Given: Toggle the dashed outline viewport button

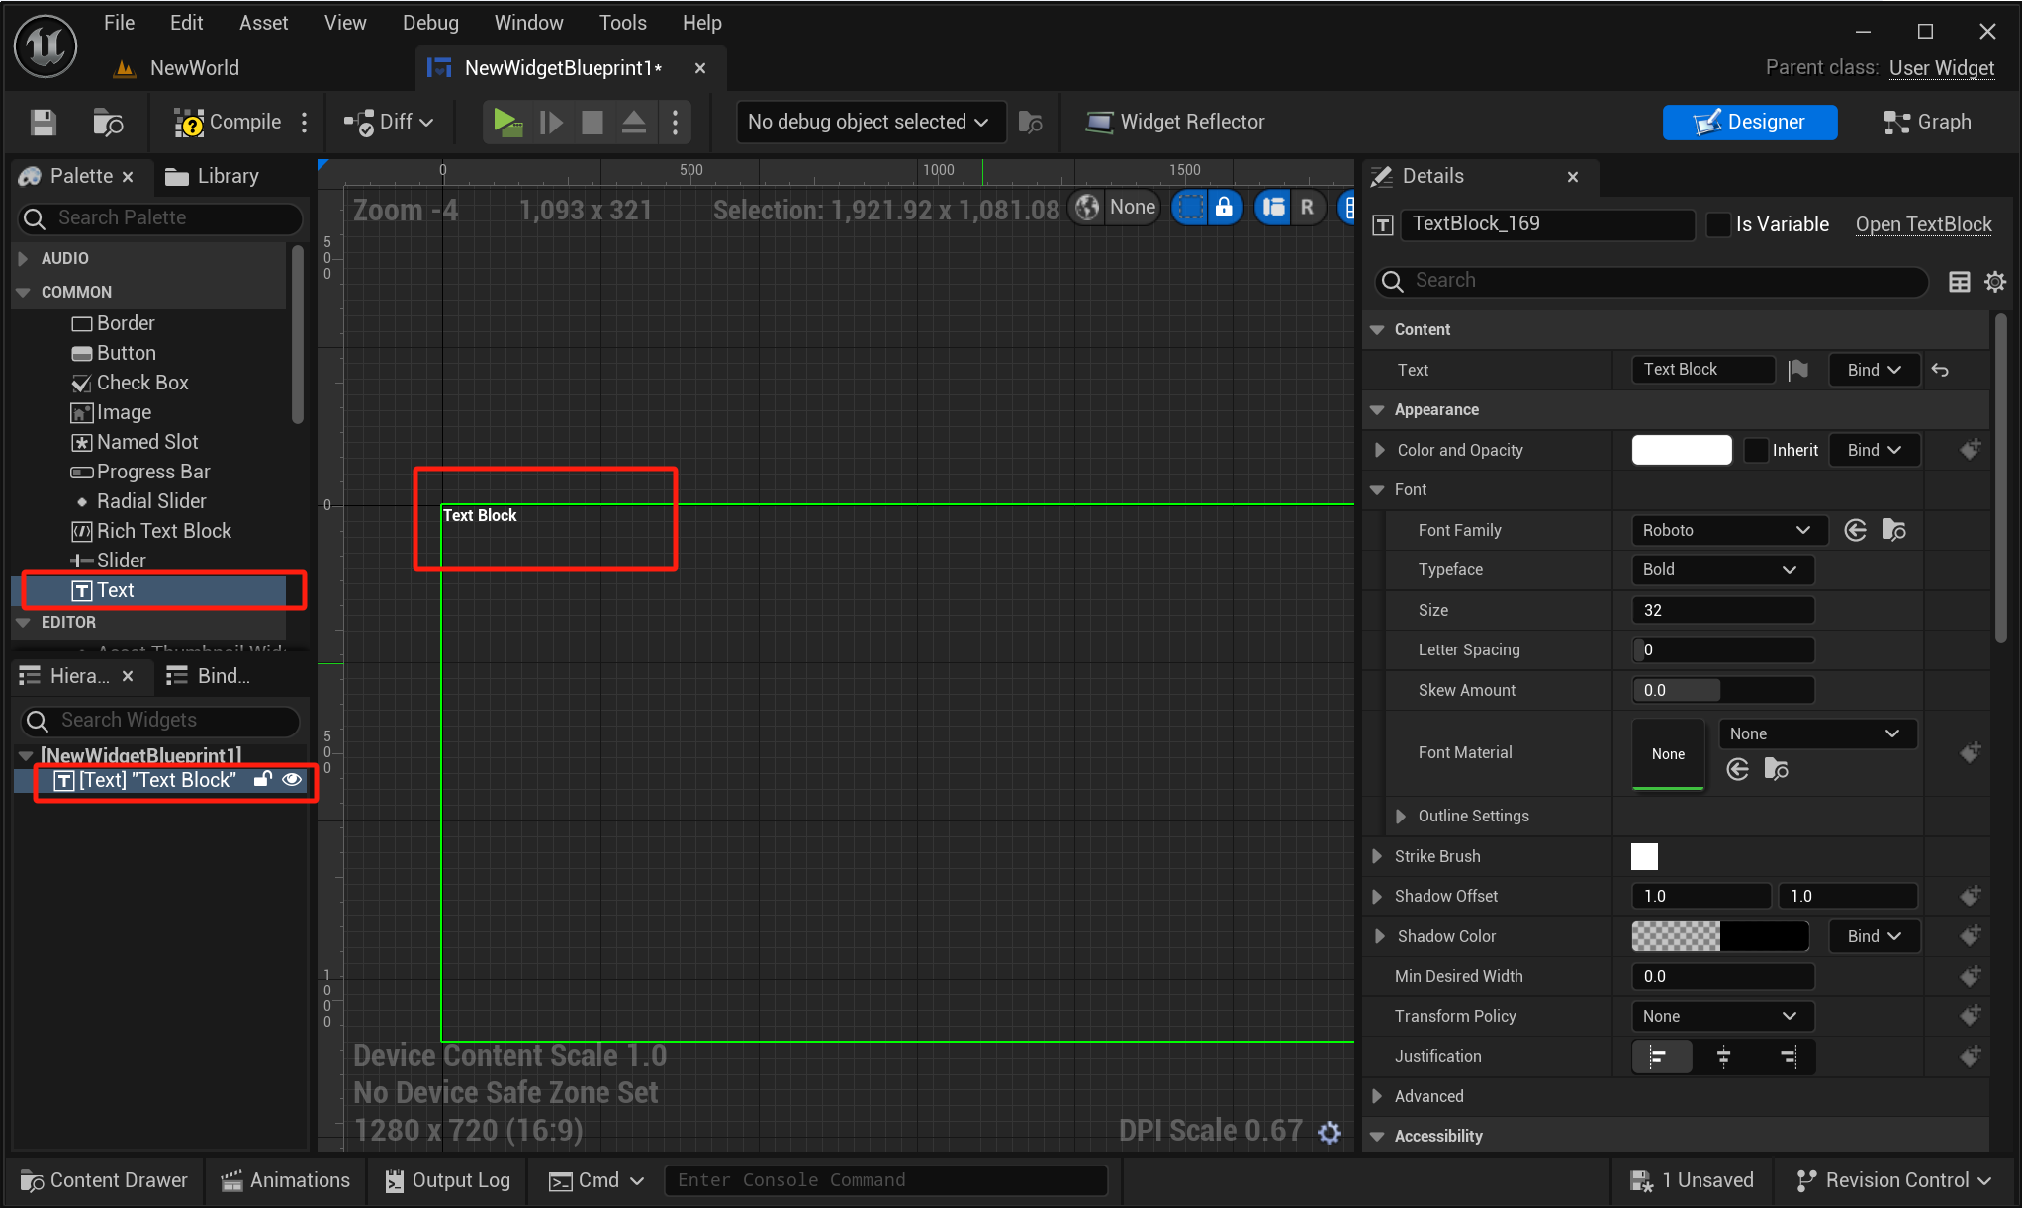Looking at the screenshot, I should (x=1191, y=207).
